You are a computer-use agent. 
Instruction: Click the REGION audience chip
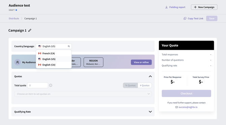coord(93,62)
